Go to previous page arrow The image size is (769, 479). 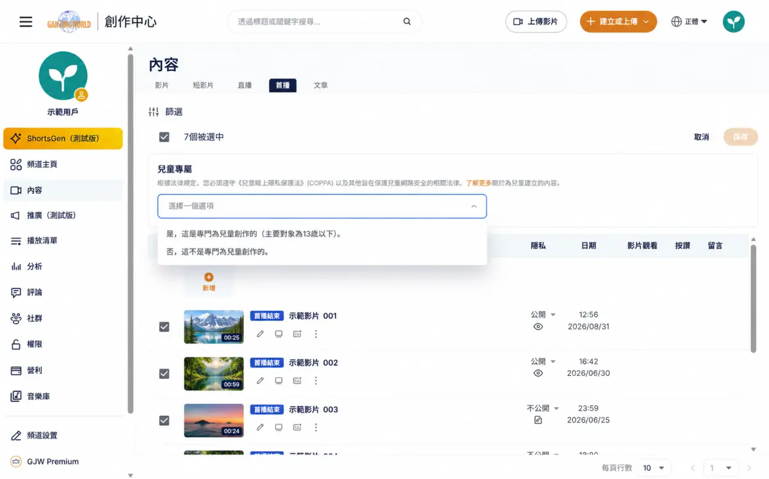tap(693, 468)
